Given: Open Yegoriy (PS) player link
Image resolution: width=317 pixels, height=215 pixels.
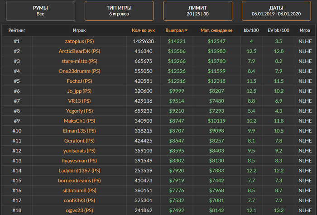Looking at the screenshot, I should (x=79, y=111).
